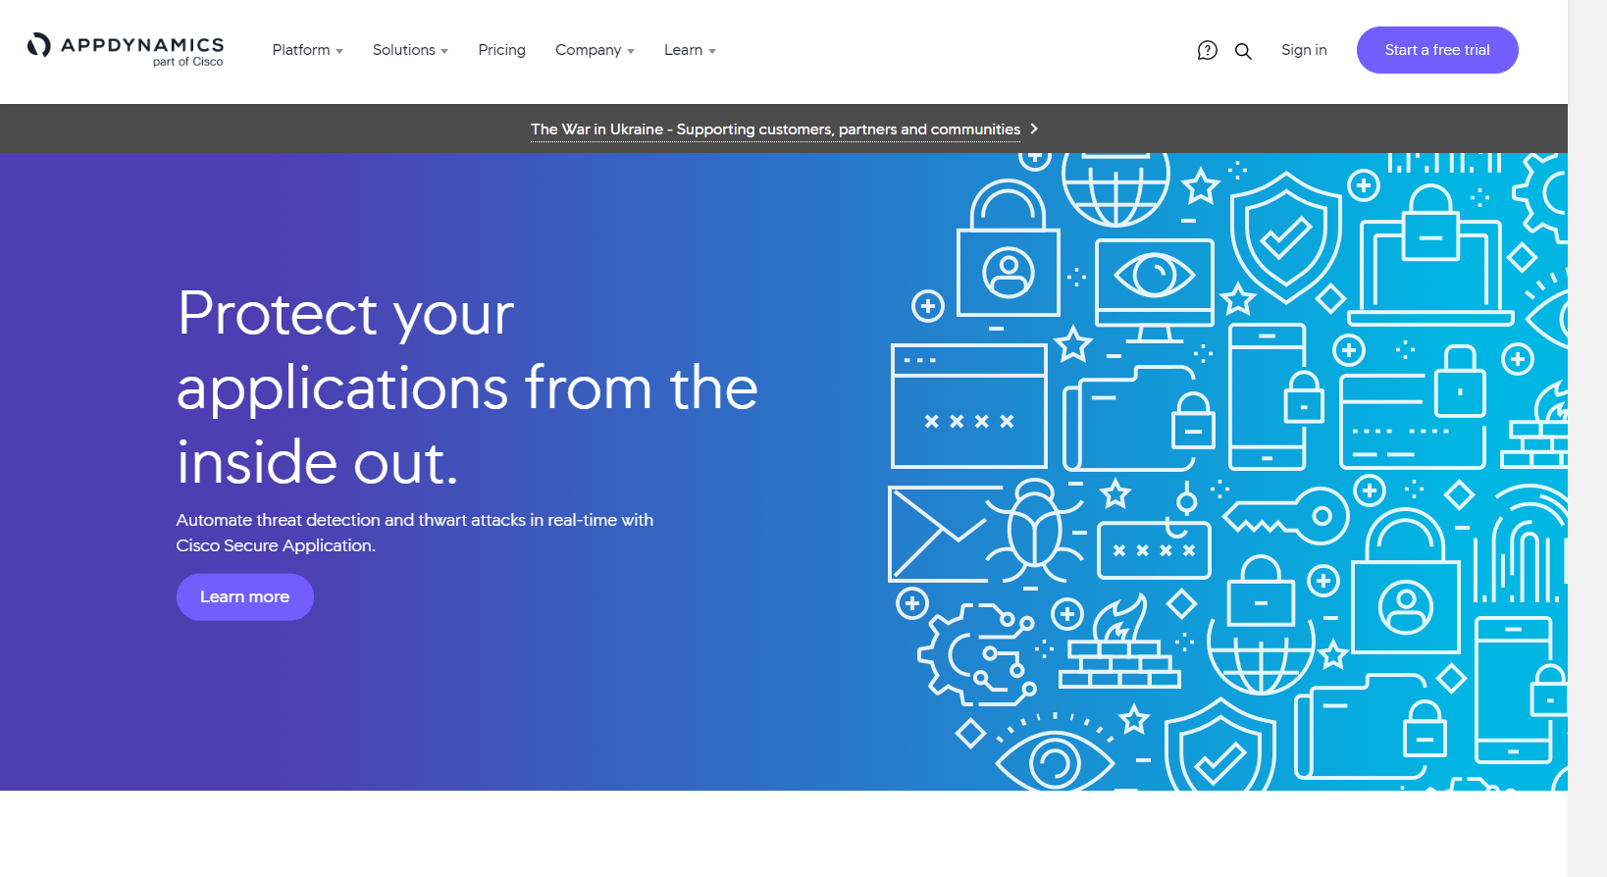Screen dimensions: 1607x877
Task: Expand the Learn menu
Action: pos(690,50)
